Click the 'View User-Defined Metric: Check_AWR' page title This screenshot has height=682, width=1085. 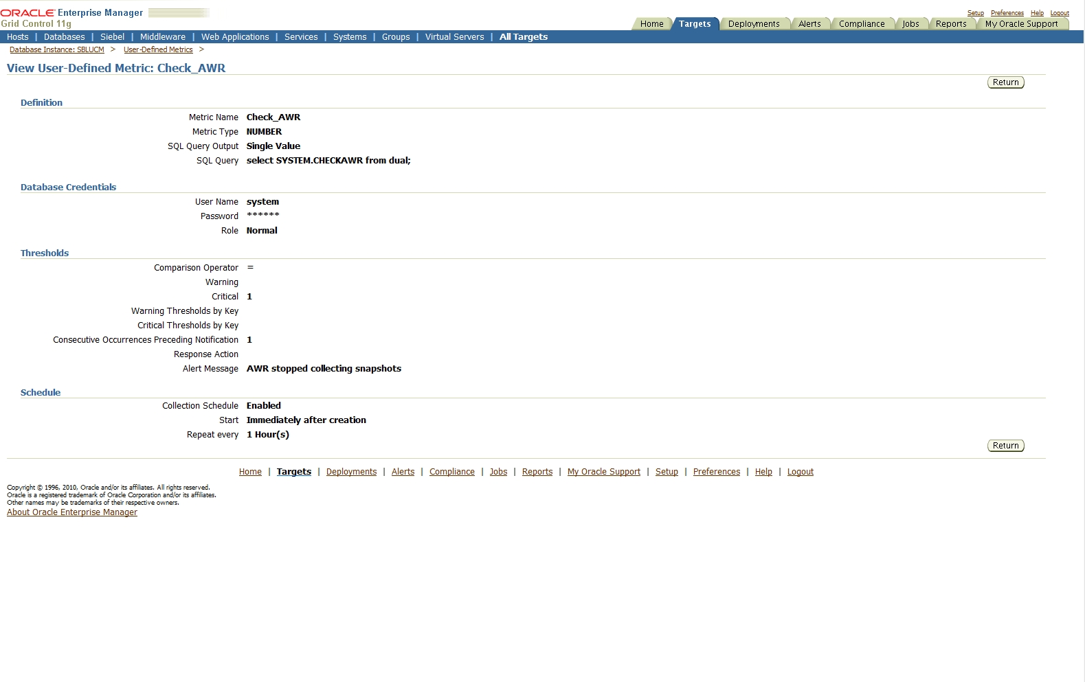pyautogui.click(x=116, y=68)
